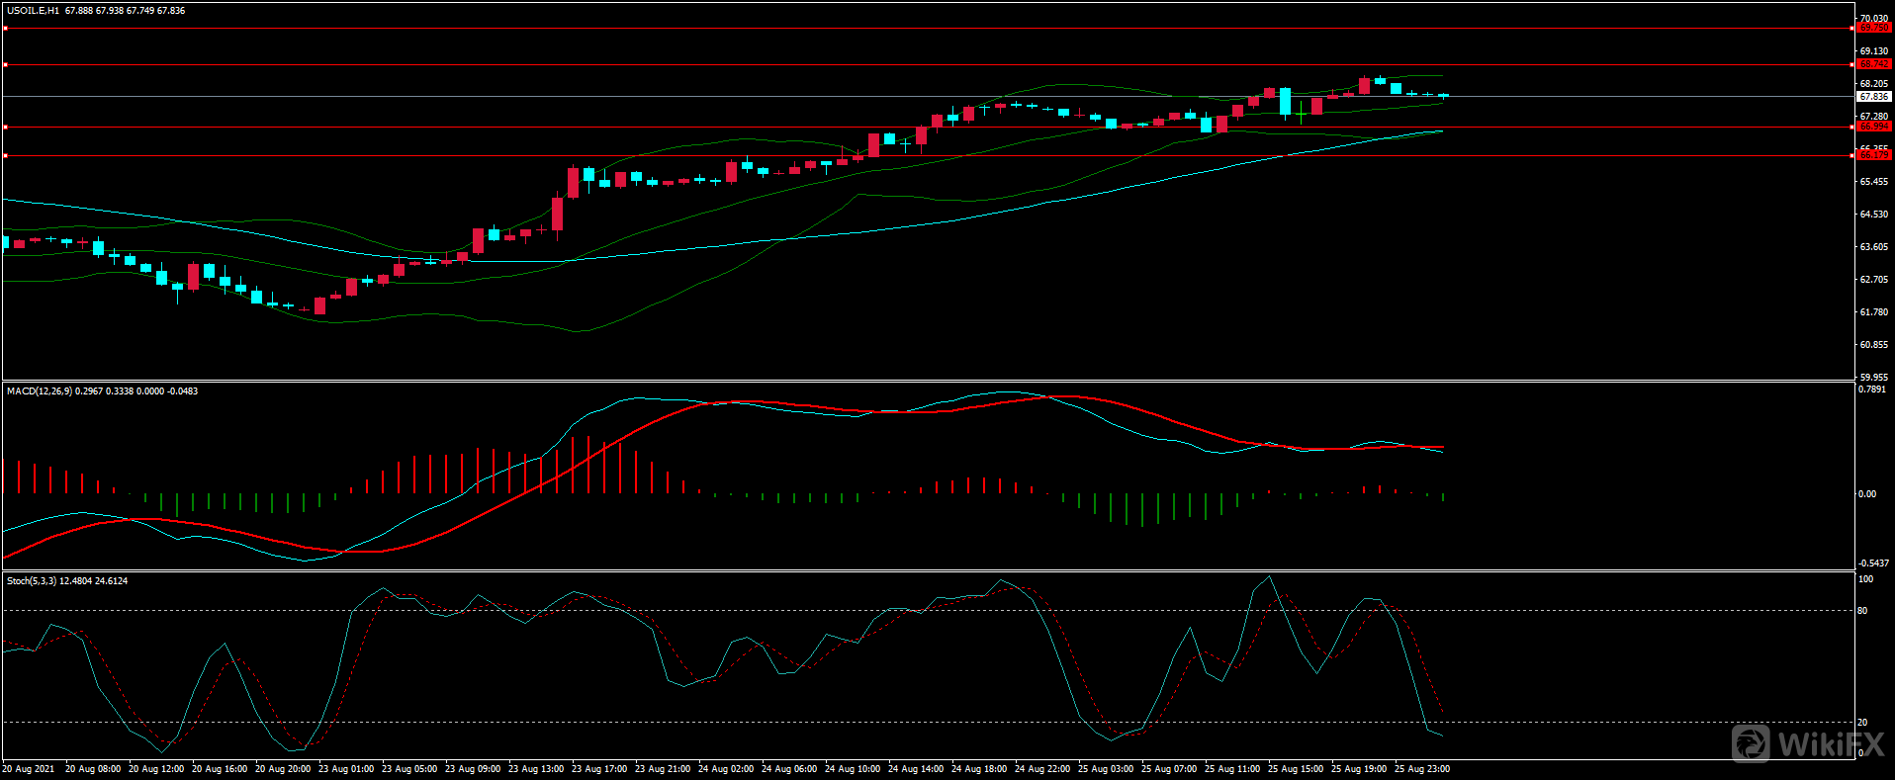Click the 20 Aug 2021 date label
The image size is (1895, 780).
pos(29,769)
